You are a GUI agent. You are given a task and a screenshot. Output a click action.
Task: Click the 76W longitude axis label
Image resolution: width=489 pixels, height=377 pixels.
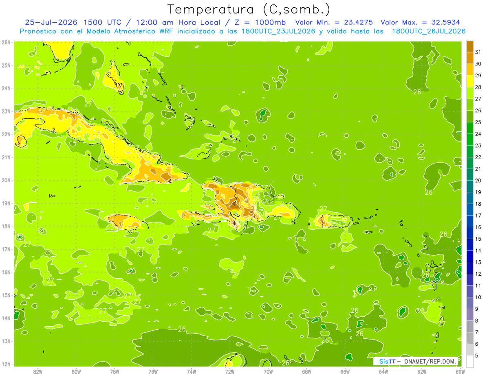153,371
